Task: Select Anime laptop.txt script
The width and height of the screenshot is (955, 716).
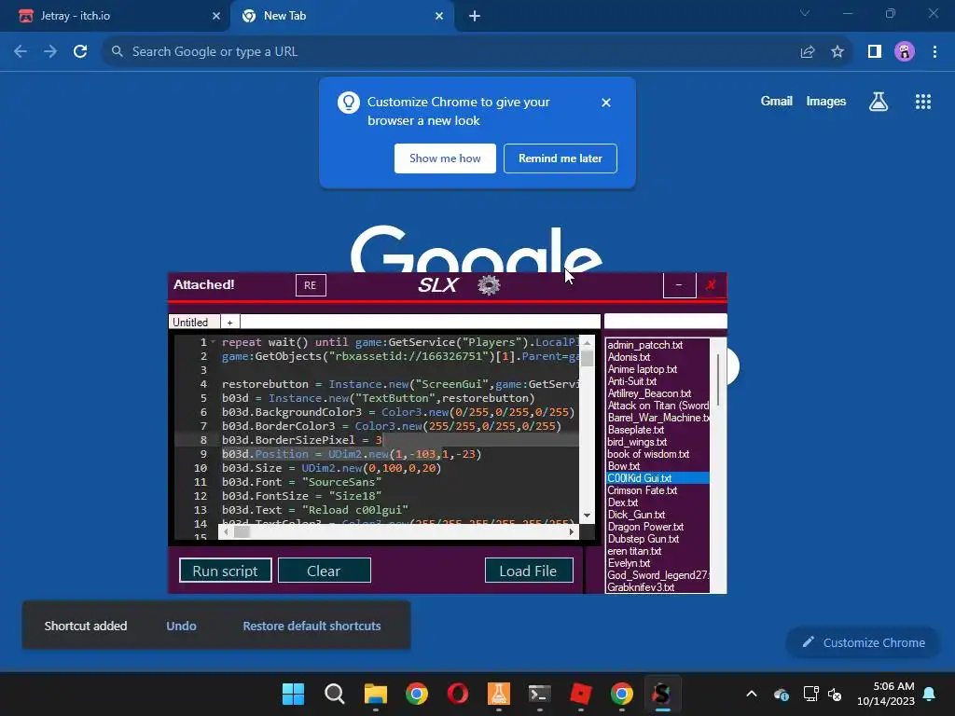Action: (644, 369)
